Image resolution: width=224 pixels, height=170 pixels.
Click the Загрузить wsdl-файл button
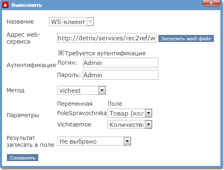point(186,39)
